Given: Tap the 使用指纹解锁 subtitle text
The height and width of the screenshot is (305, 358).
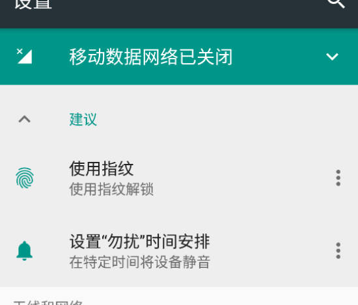Looking at the screenshot, I should 111,189.
